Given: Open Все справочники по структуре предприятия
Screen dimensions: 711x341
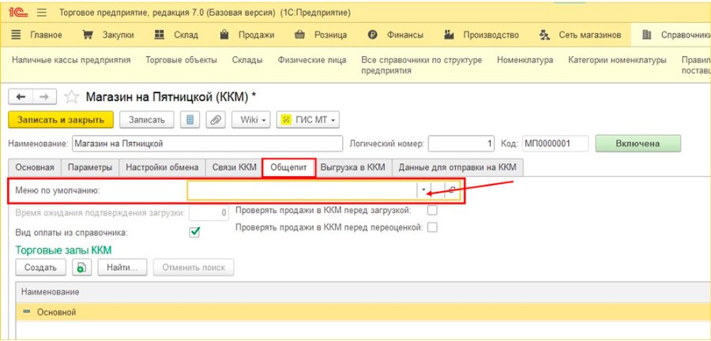Looking at the screenshot, I should click(x=421, y=66).
